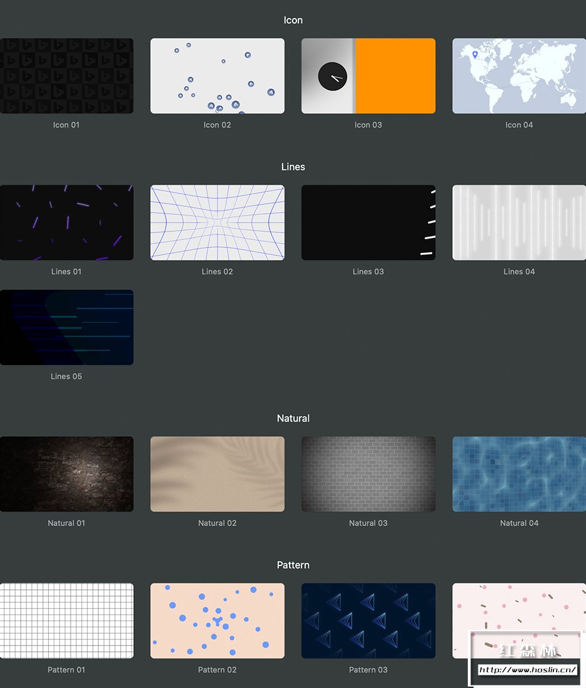586x688 pixels.
Task: Click the Pattern section heading
Action: 293,565
